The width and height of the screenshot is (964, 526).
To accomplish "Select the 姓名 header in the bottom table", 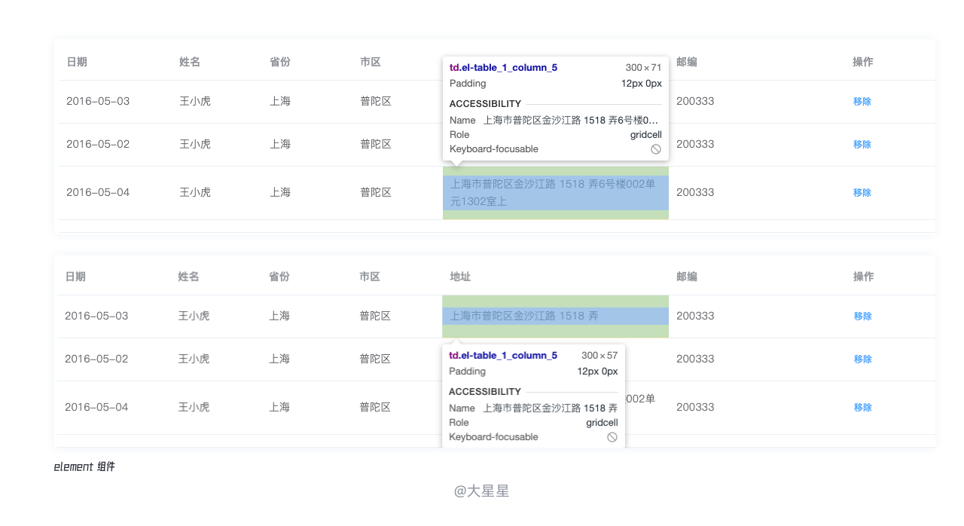I will (x=189, y=277).
